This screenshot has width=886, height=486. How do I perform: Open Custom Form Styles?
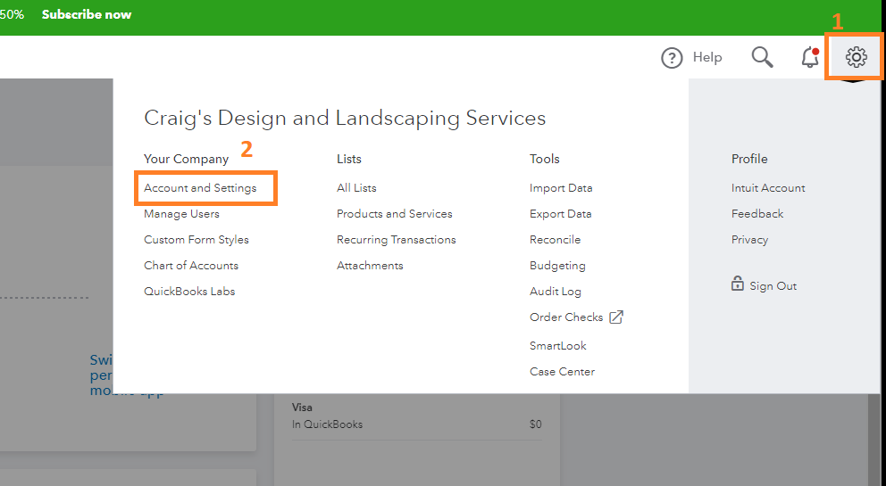(x=196, y=240)
